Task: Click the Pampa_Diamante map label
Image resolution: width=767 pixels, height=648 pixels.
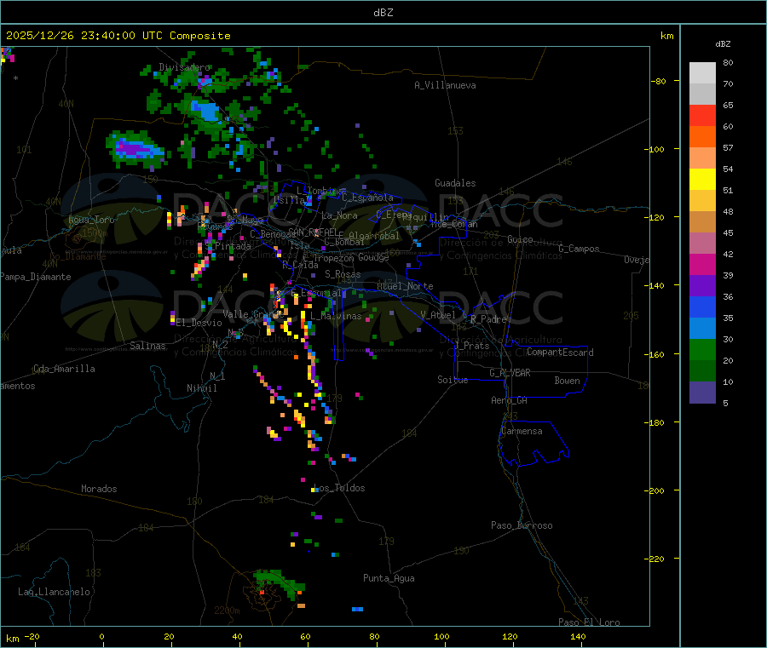Action: pyautogui.click(x=35, y=277)
